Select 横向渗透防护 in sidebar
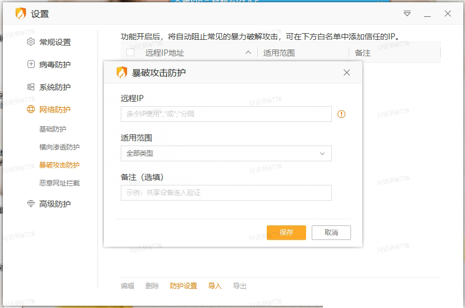 click(59, 147)
